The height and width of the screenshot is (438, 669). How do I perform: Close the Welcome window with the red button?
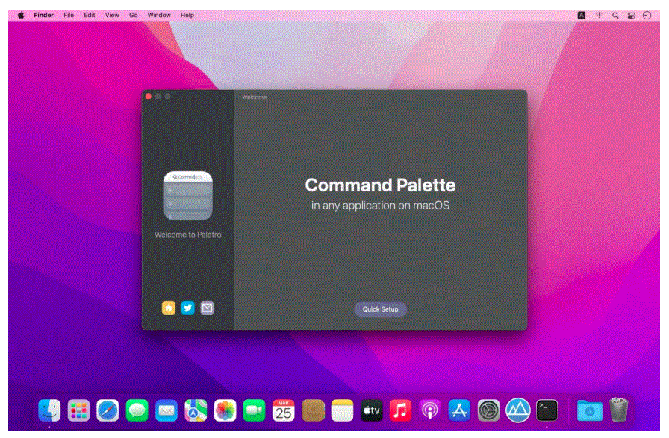tap(149, 96)
